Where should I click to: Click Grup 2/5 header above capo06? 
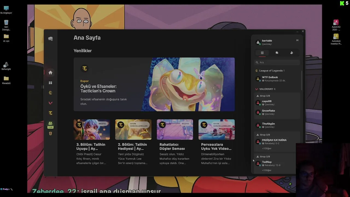coord(263,96)
